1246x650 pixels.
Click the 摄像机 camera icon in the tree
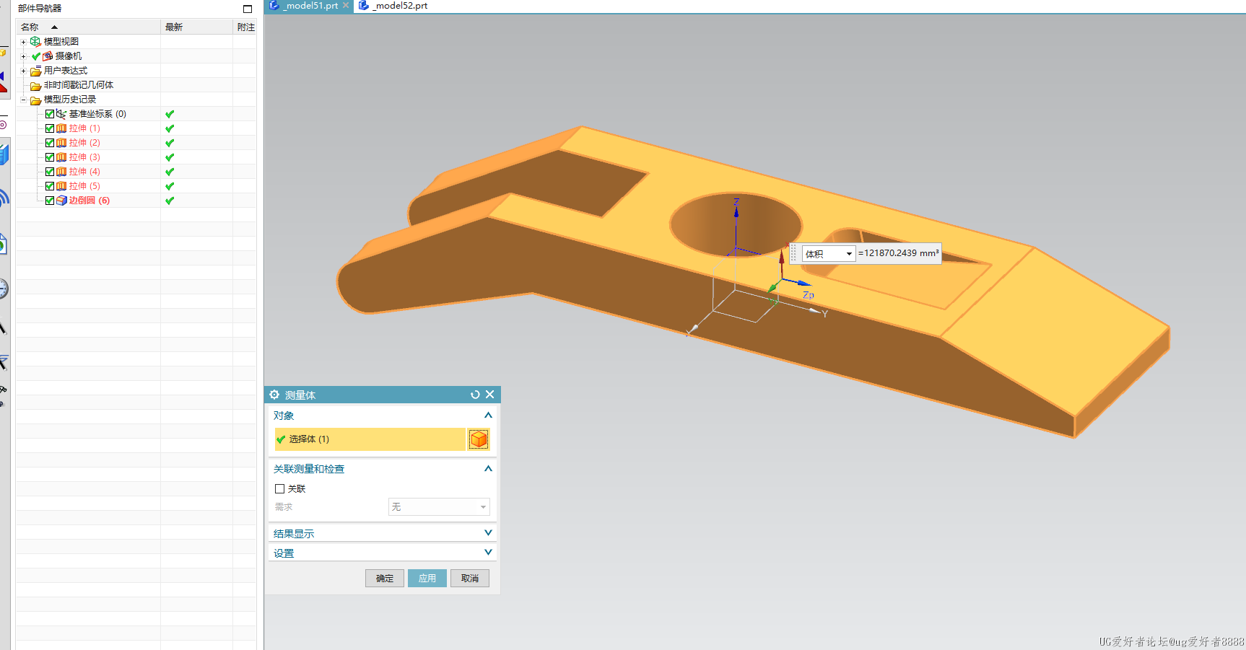[48, 56]
